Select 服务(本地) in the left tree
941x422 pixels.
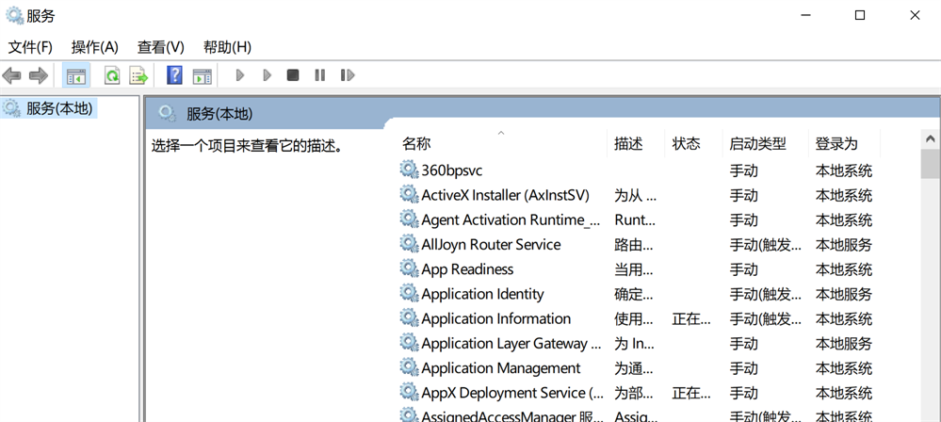pos(58,108)
